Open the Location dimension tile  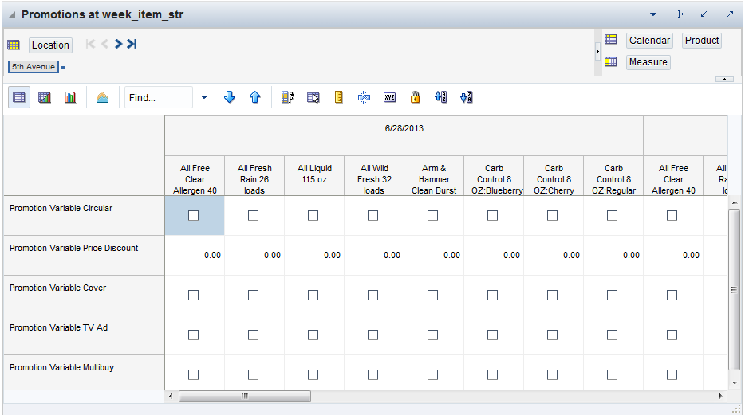[50, 45]
